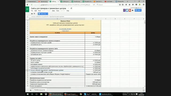Open the Tools menu
Image resolution: width=171 pixels, height=96 pixels.
pyautogui.click(x=57, y=11)
